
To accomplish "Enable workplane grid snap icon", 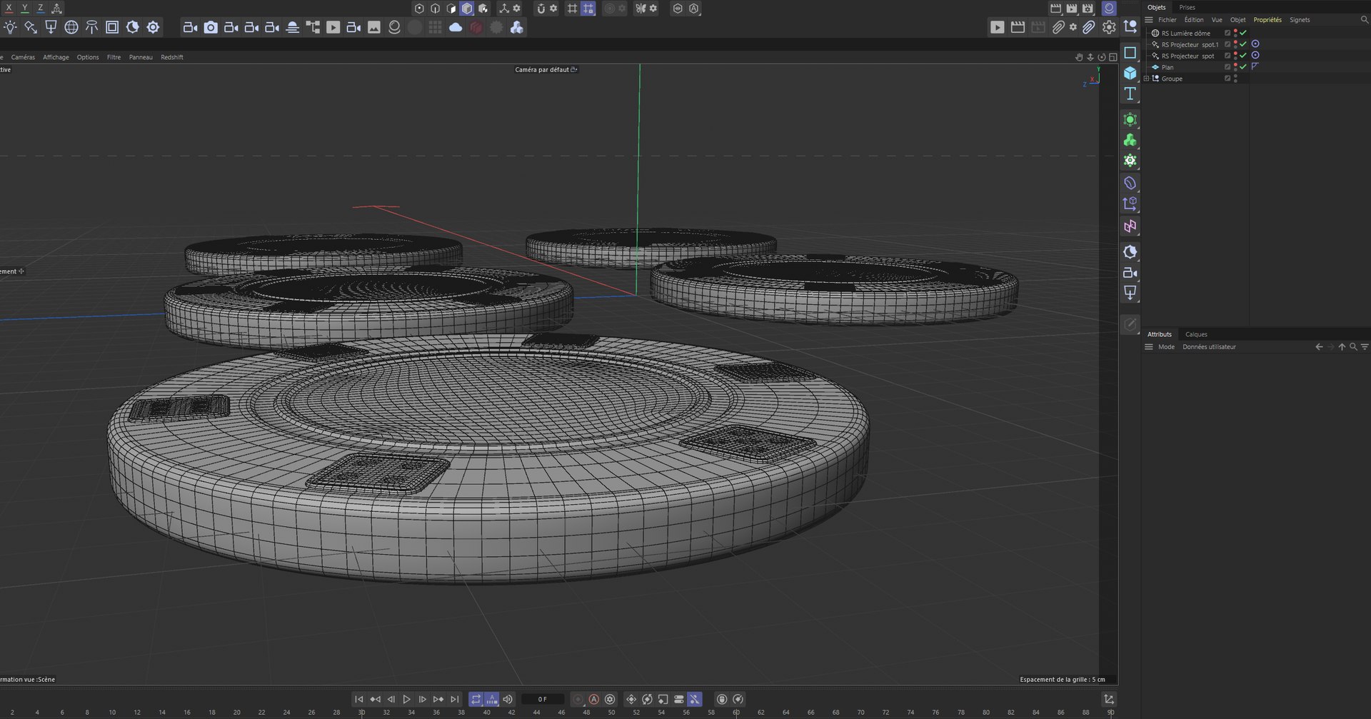I will [588, 9].
